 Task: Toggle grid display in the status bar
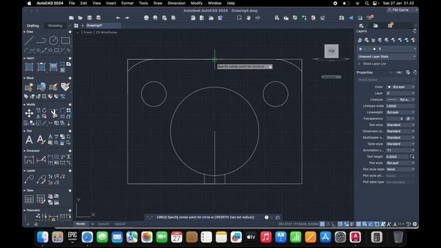(x=322, y=224)
